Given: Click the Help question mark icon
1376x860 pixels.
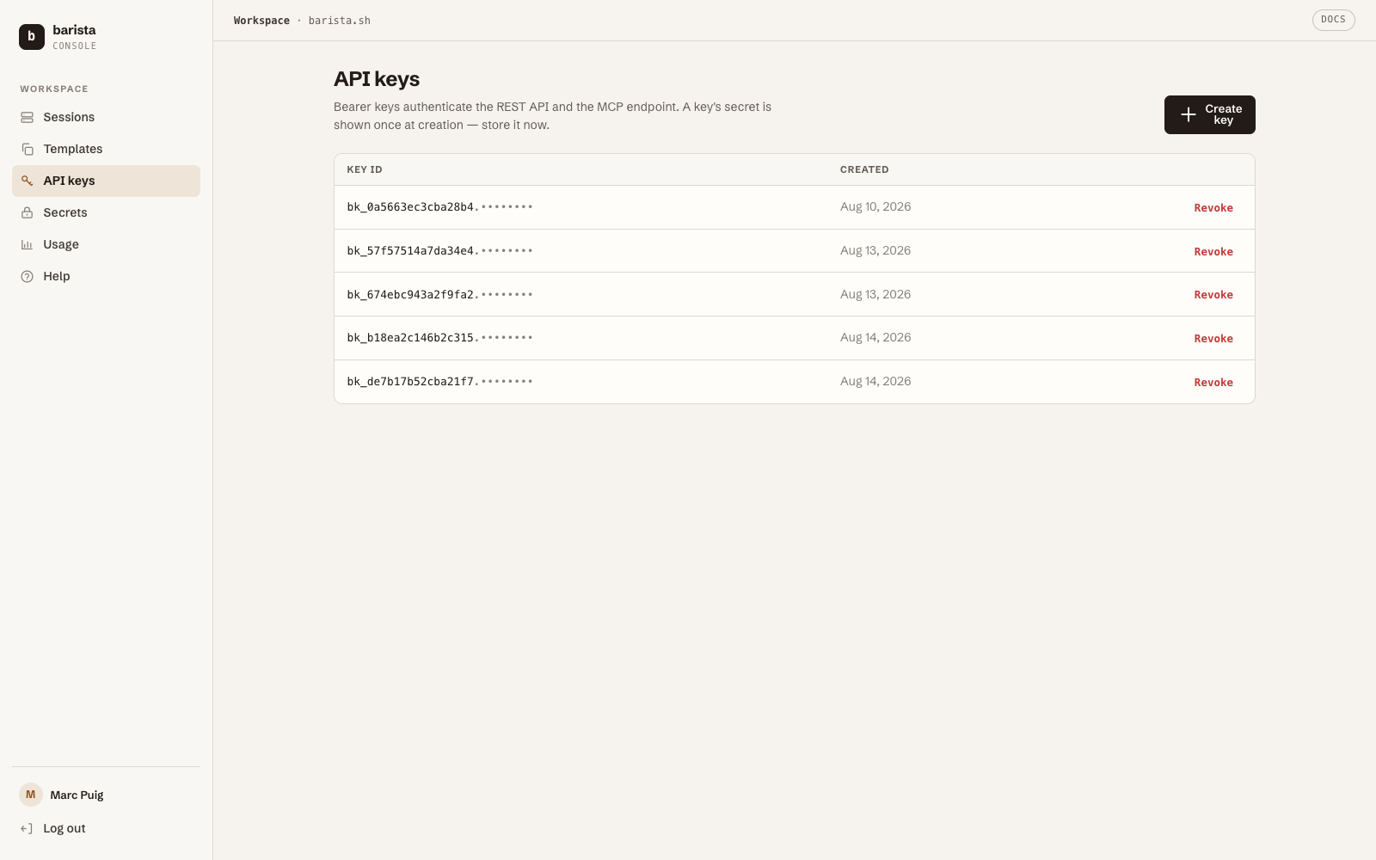Looking at the screenshot, I should 28,276.
